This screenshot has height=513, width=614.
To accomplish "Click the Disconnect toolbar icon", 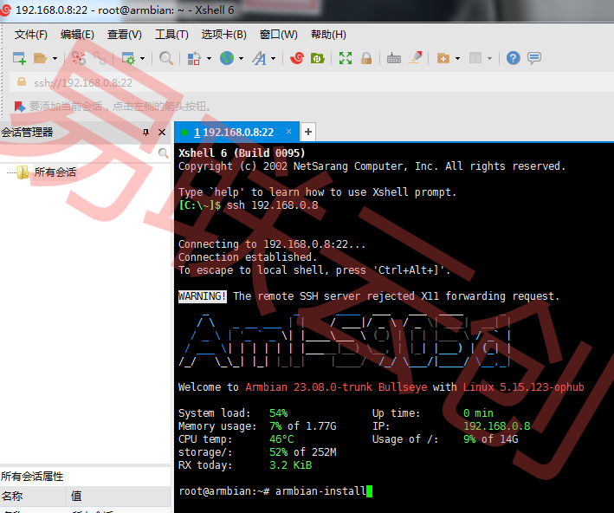I will [79, 58].
